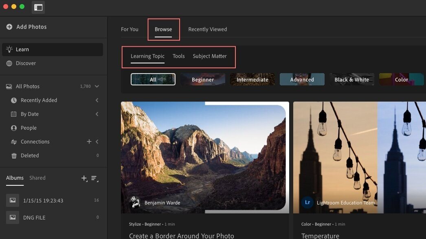The image size is (426, 239).
Task: Click the 1/15/15 19:23:43 album thumbnail icon
Action: click(x=13, y=200)
